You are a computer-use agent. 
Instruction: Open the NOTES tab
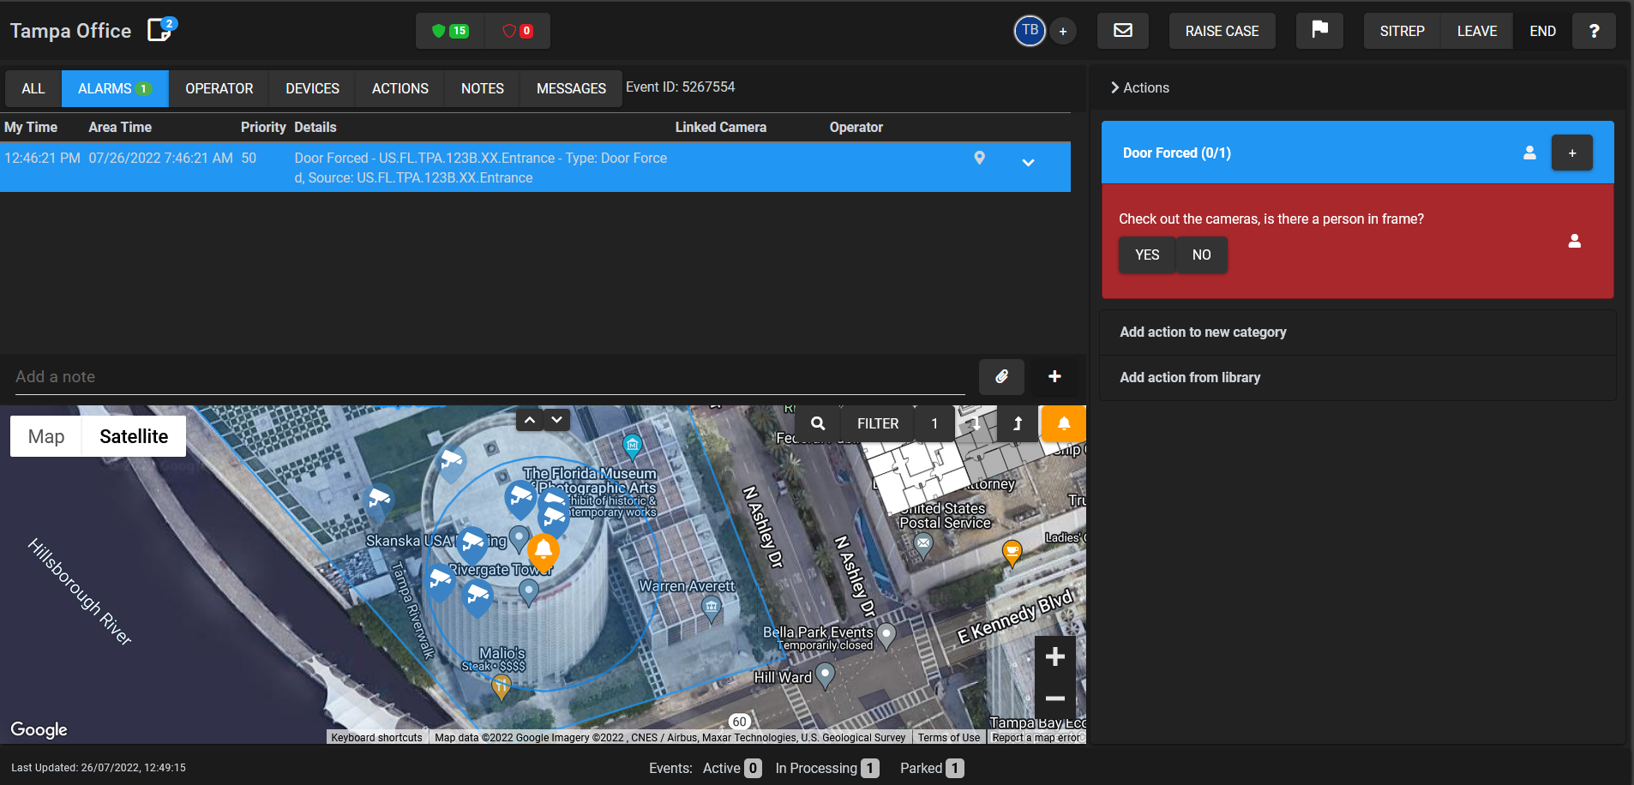point(483,88)
